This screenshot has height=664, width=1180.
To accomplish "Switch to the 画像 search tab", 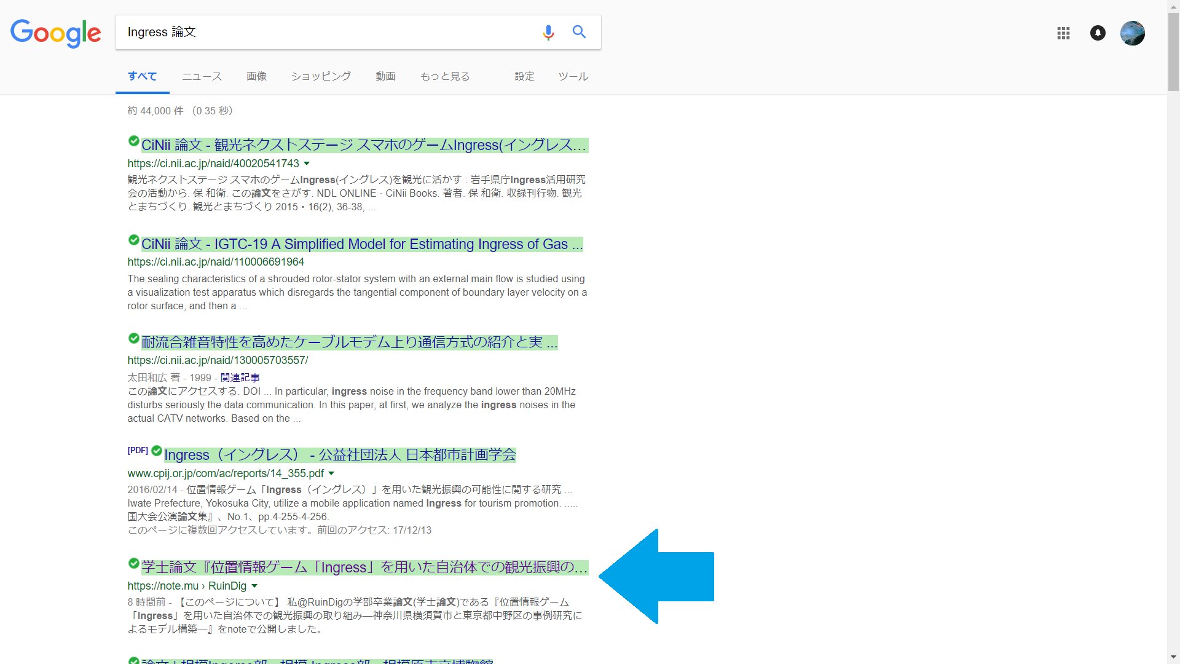I will [x=256, y=76].
